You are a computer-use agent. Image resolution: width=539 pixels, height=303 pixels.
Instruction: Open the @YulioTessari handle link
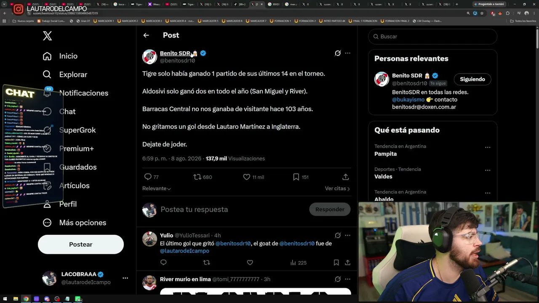click(192, 235)
